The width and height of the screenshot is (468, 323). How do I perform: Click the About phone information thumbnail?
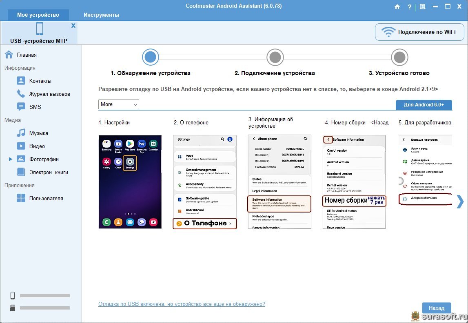[279, 182]
